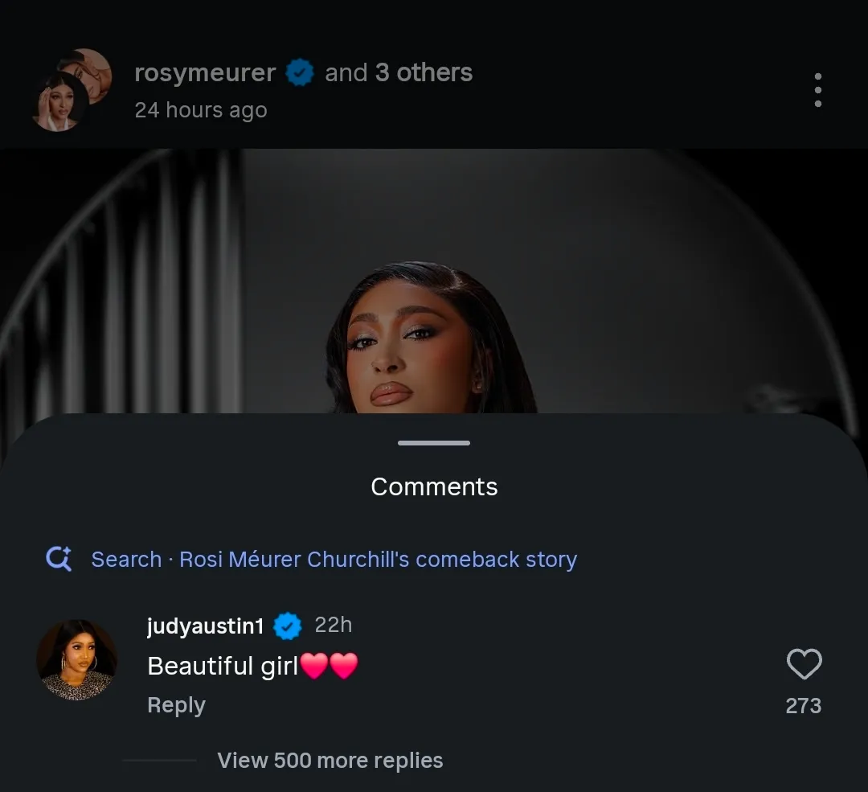This screenshot has width=868, height=792.
Task: Open Rosi Méurer Churchill's comeback story search
Action: pos(378,560)
